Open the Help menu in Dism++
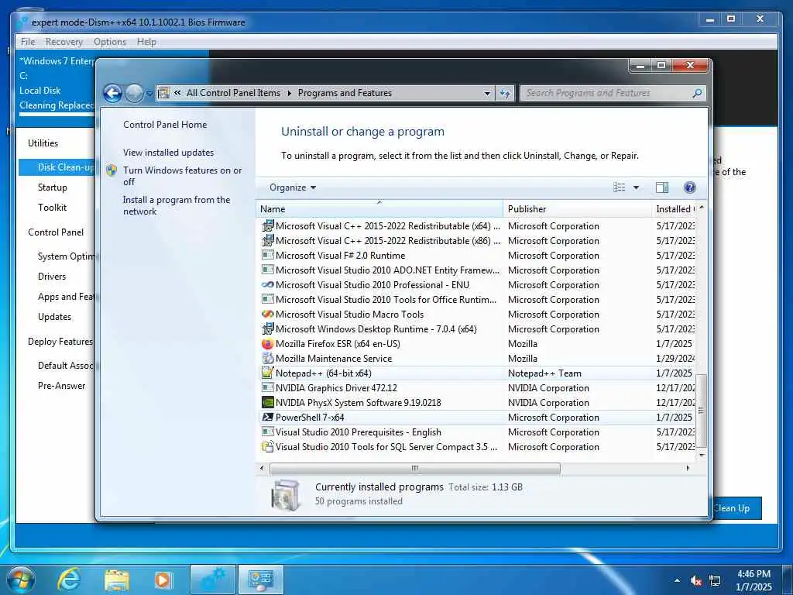 pyautogui.click(x=146, y=42)
